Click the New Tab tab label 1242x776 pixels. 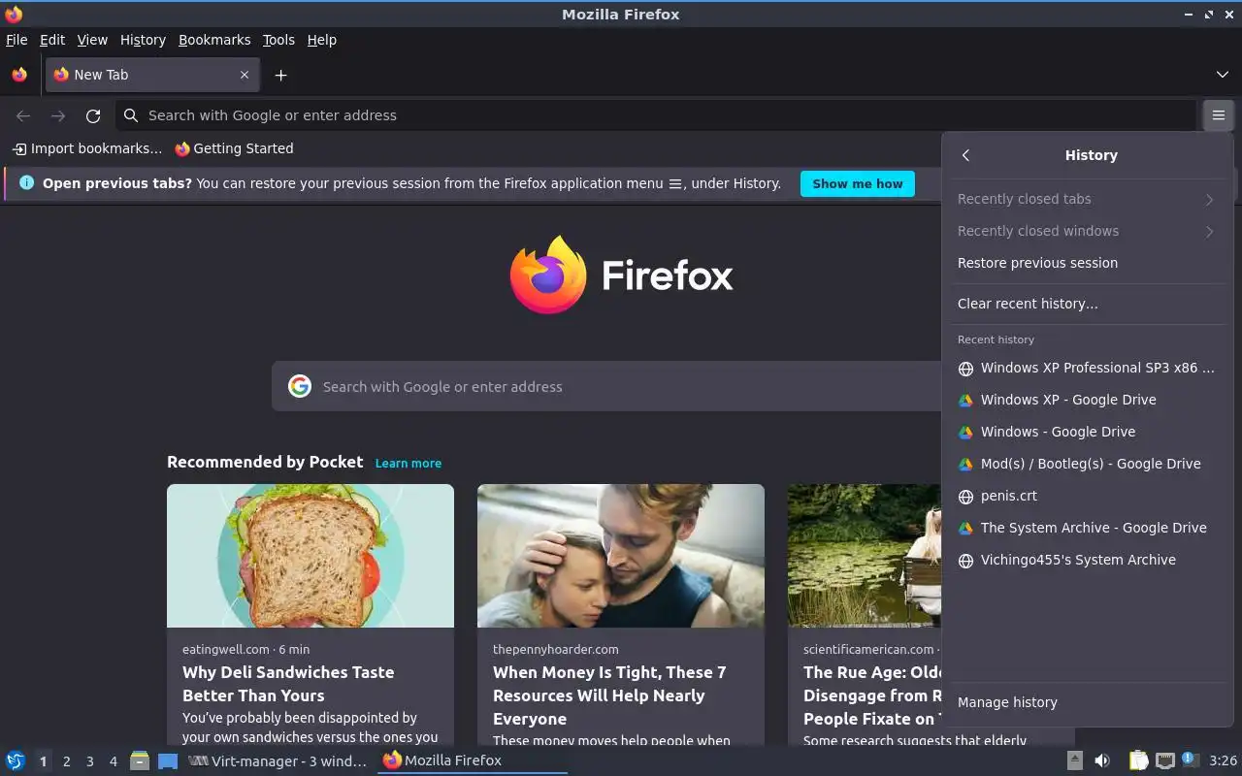[x=101, y=75]
